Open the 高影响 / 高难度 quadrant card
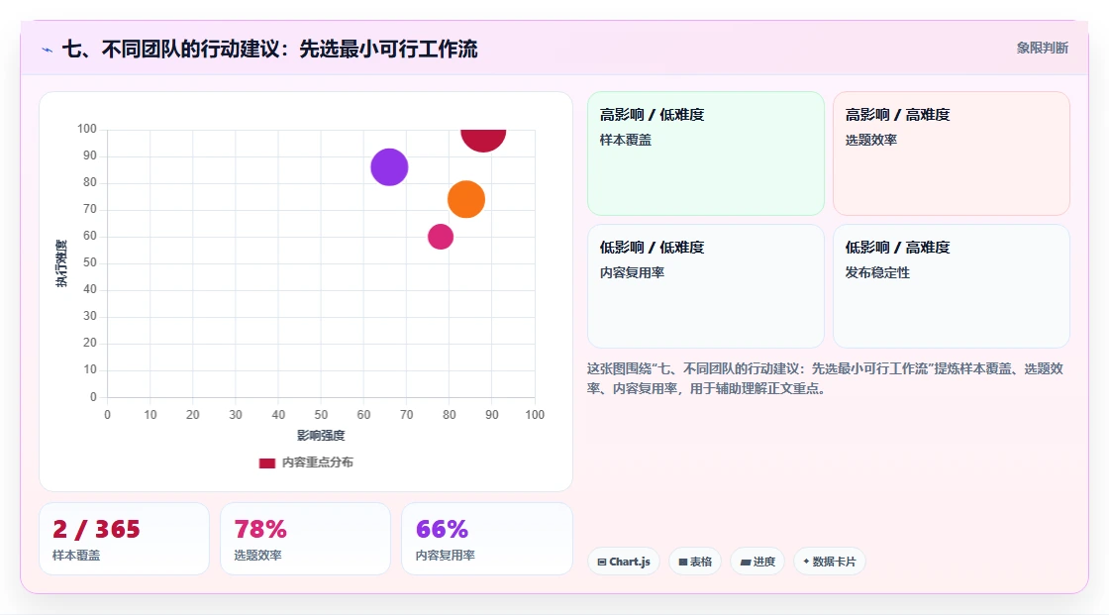 (952, 153)
